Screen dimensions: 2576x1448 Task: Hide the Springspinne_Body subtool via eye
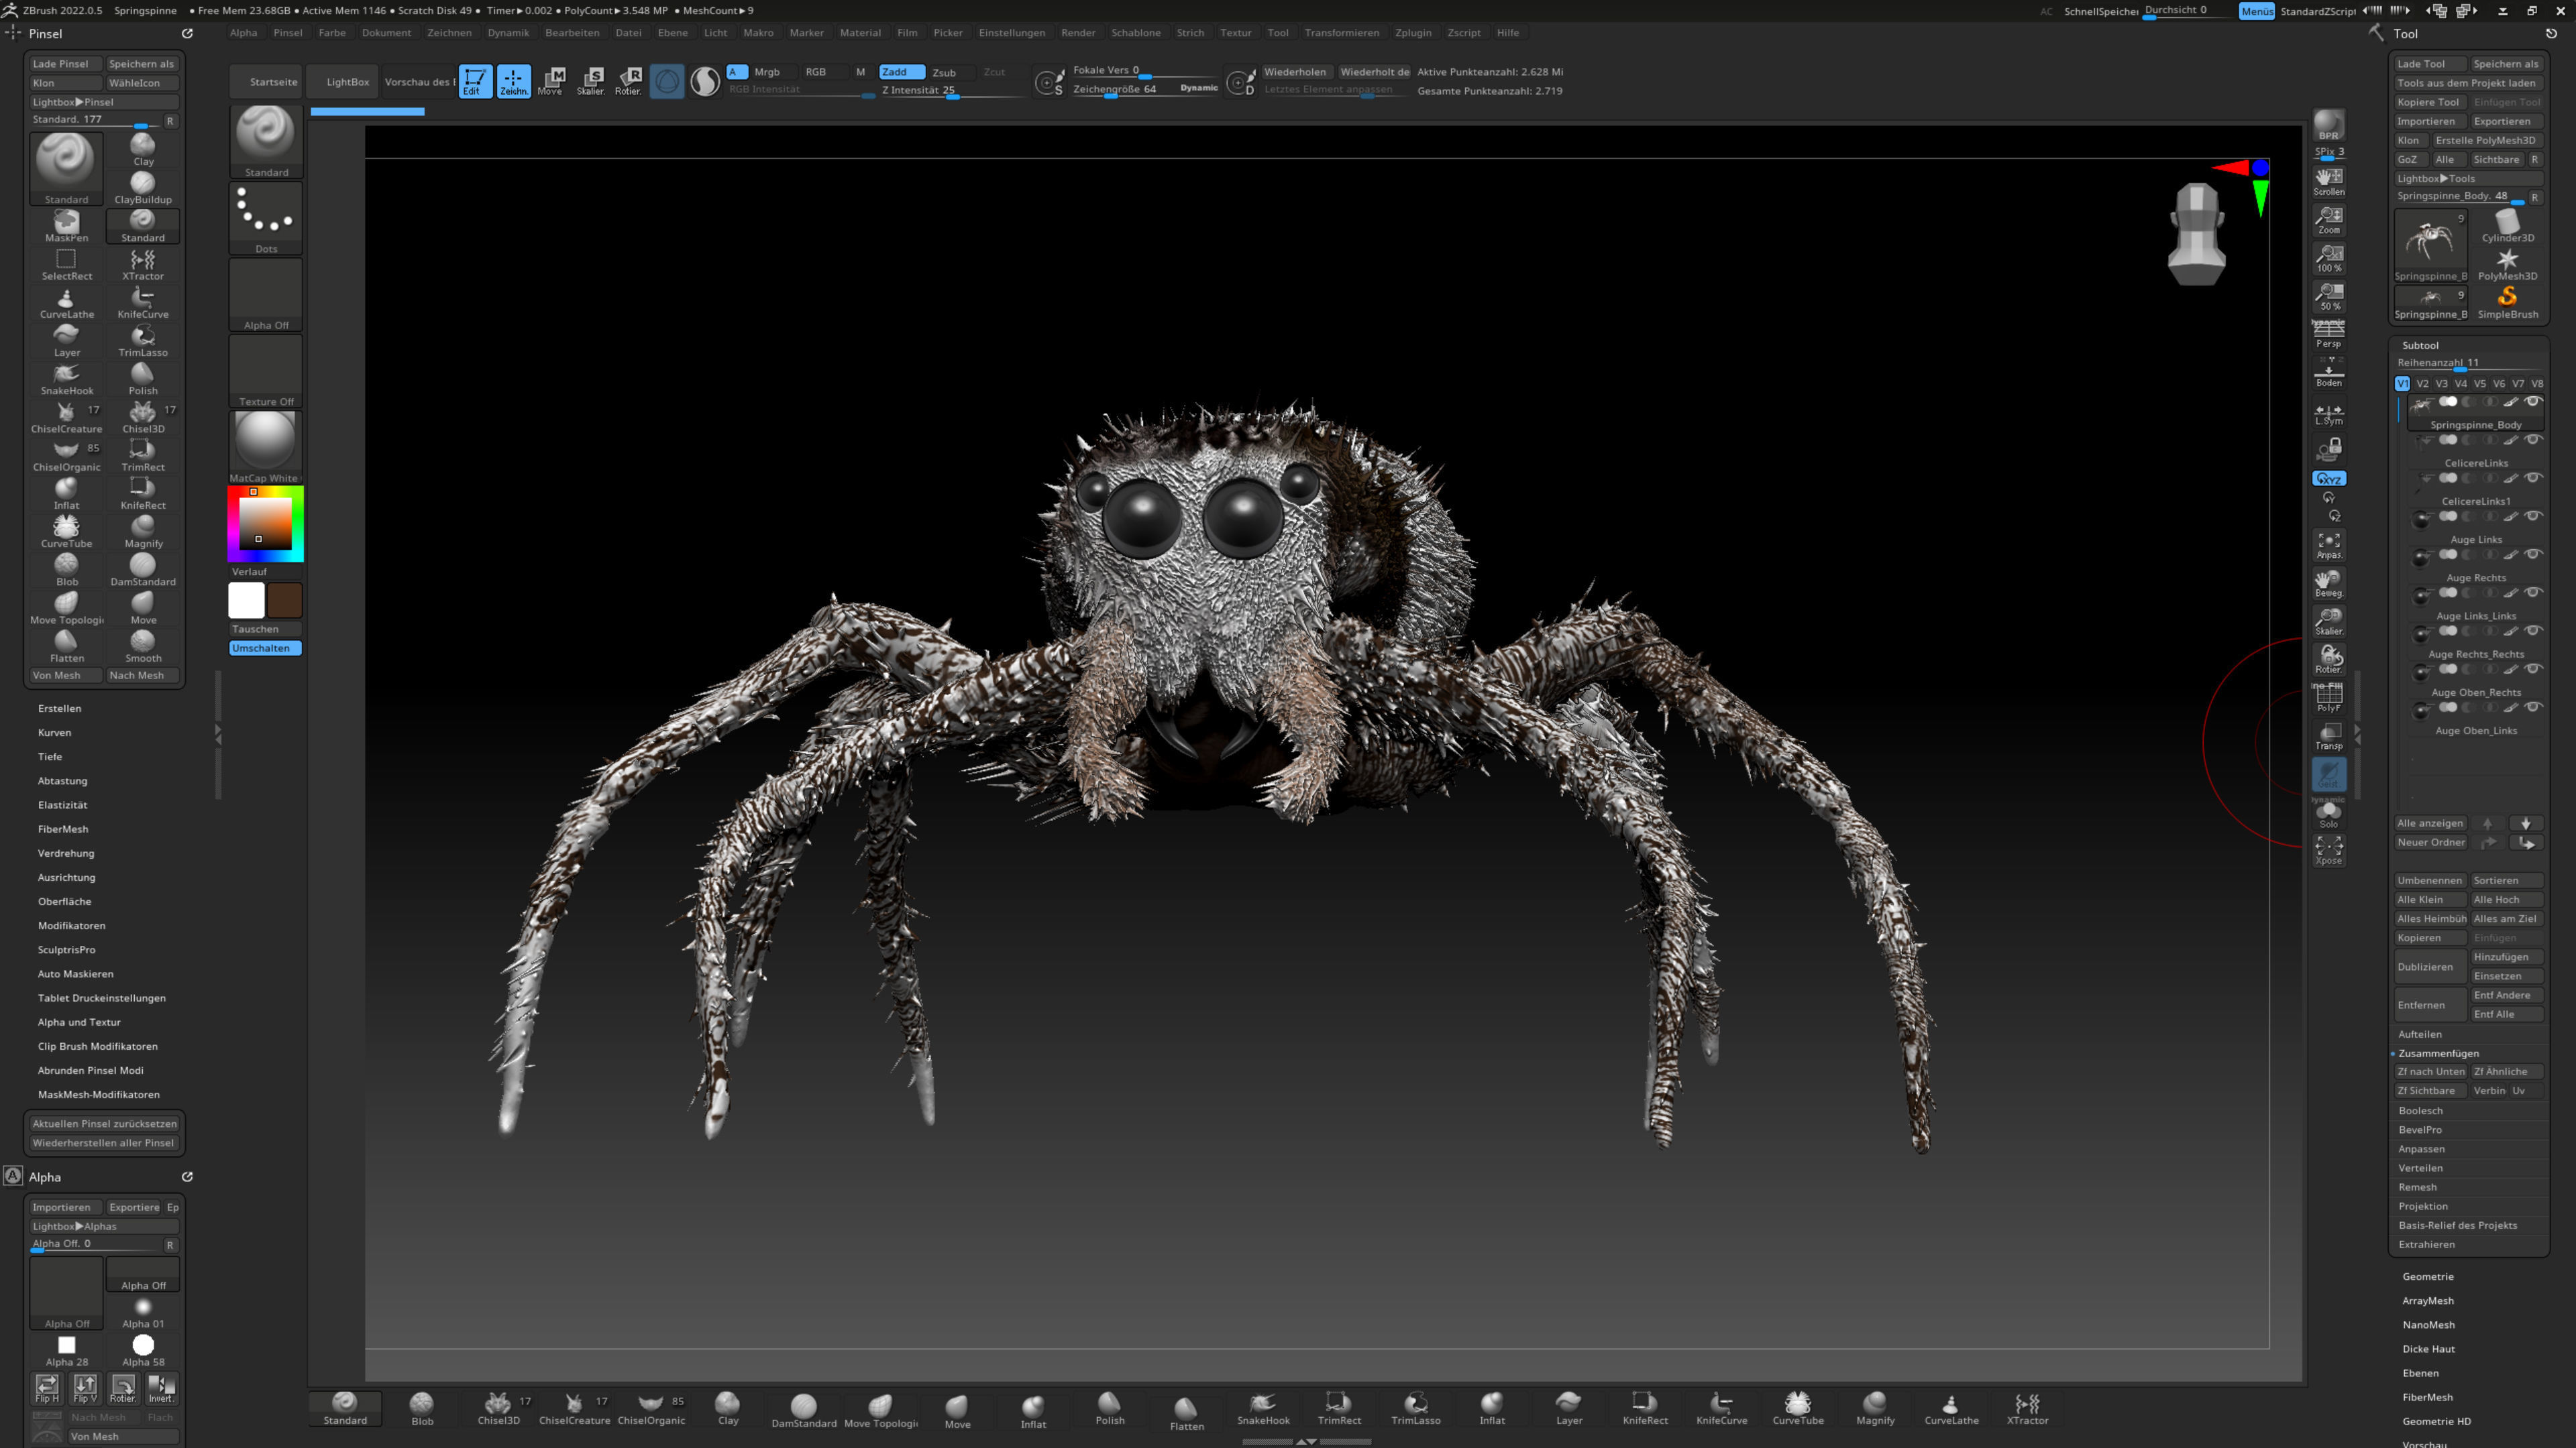2532,402
